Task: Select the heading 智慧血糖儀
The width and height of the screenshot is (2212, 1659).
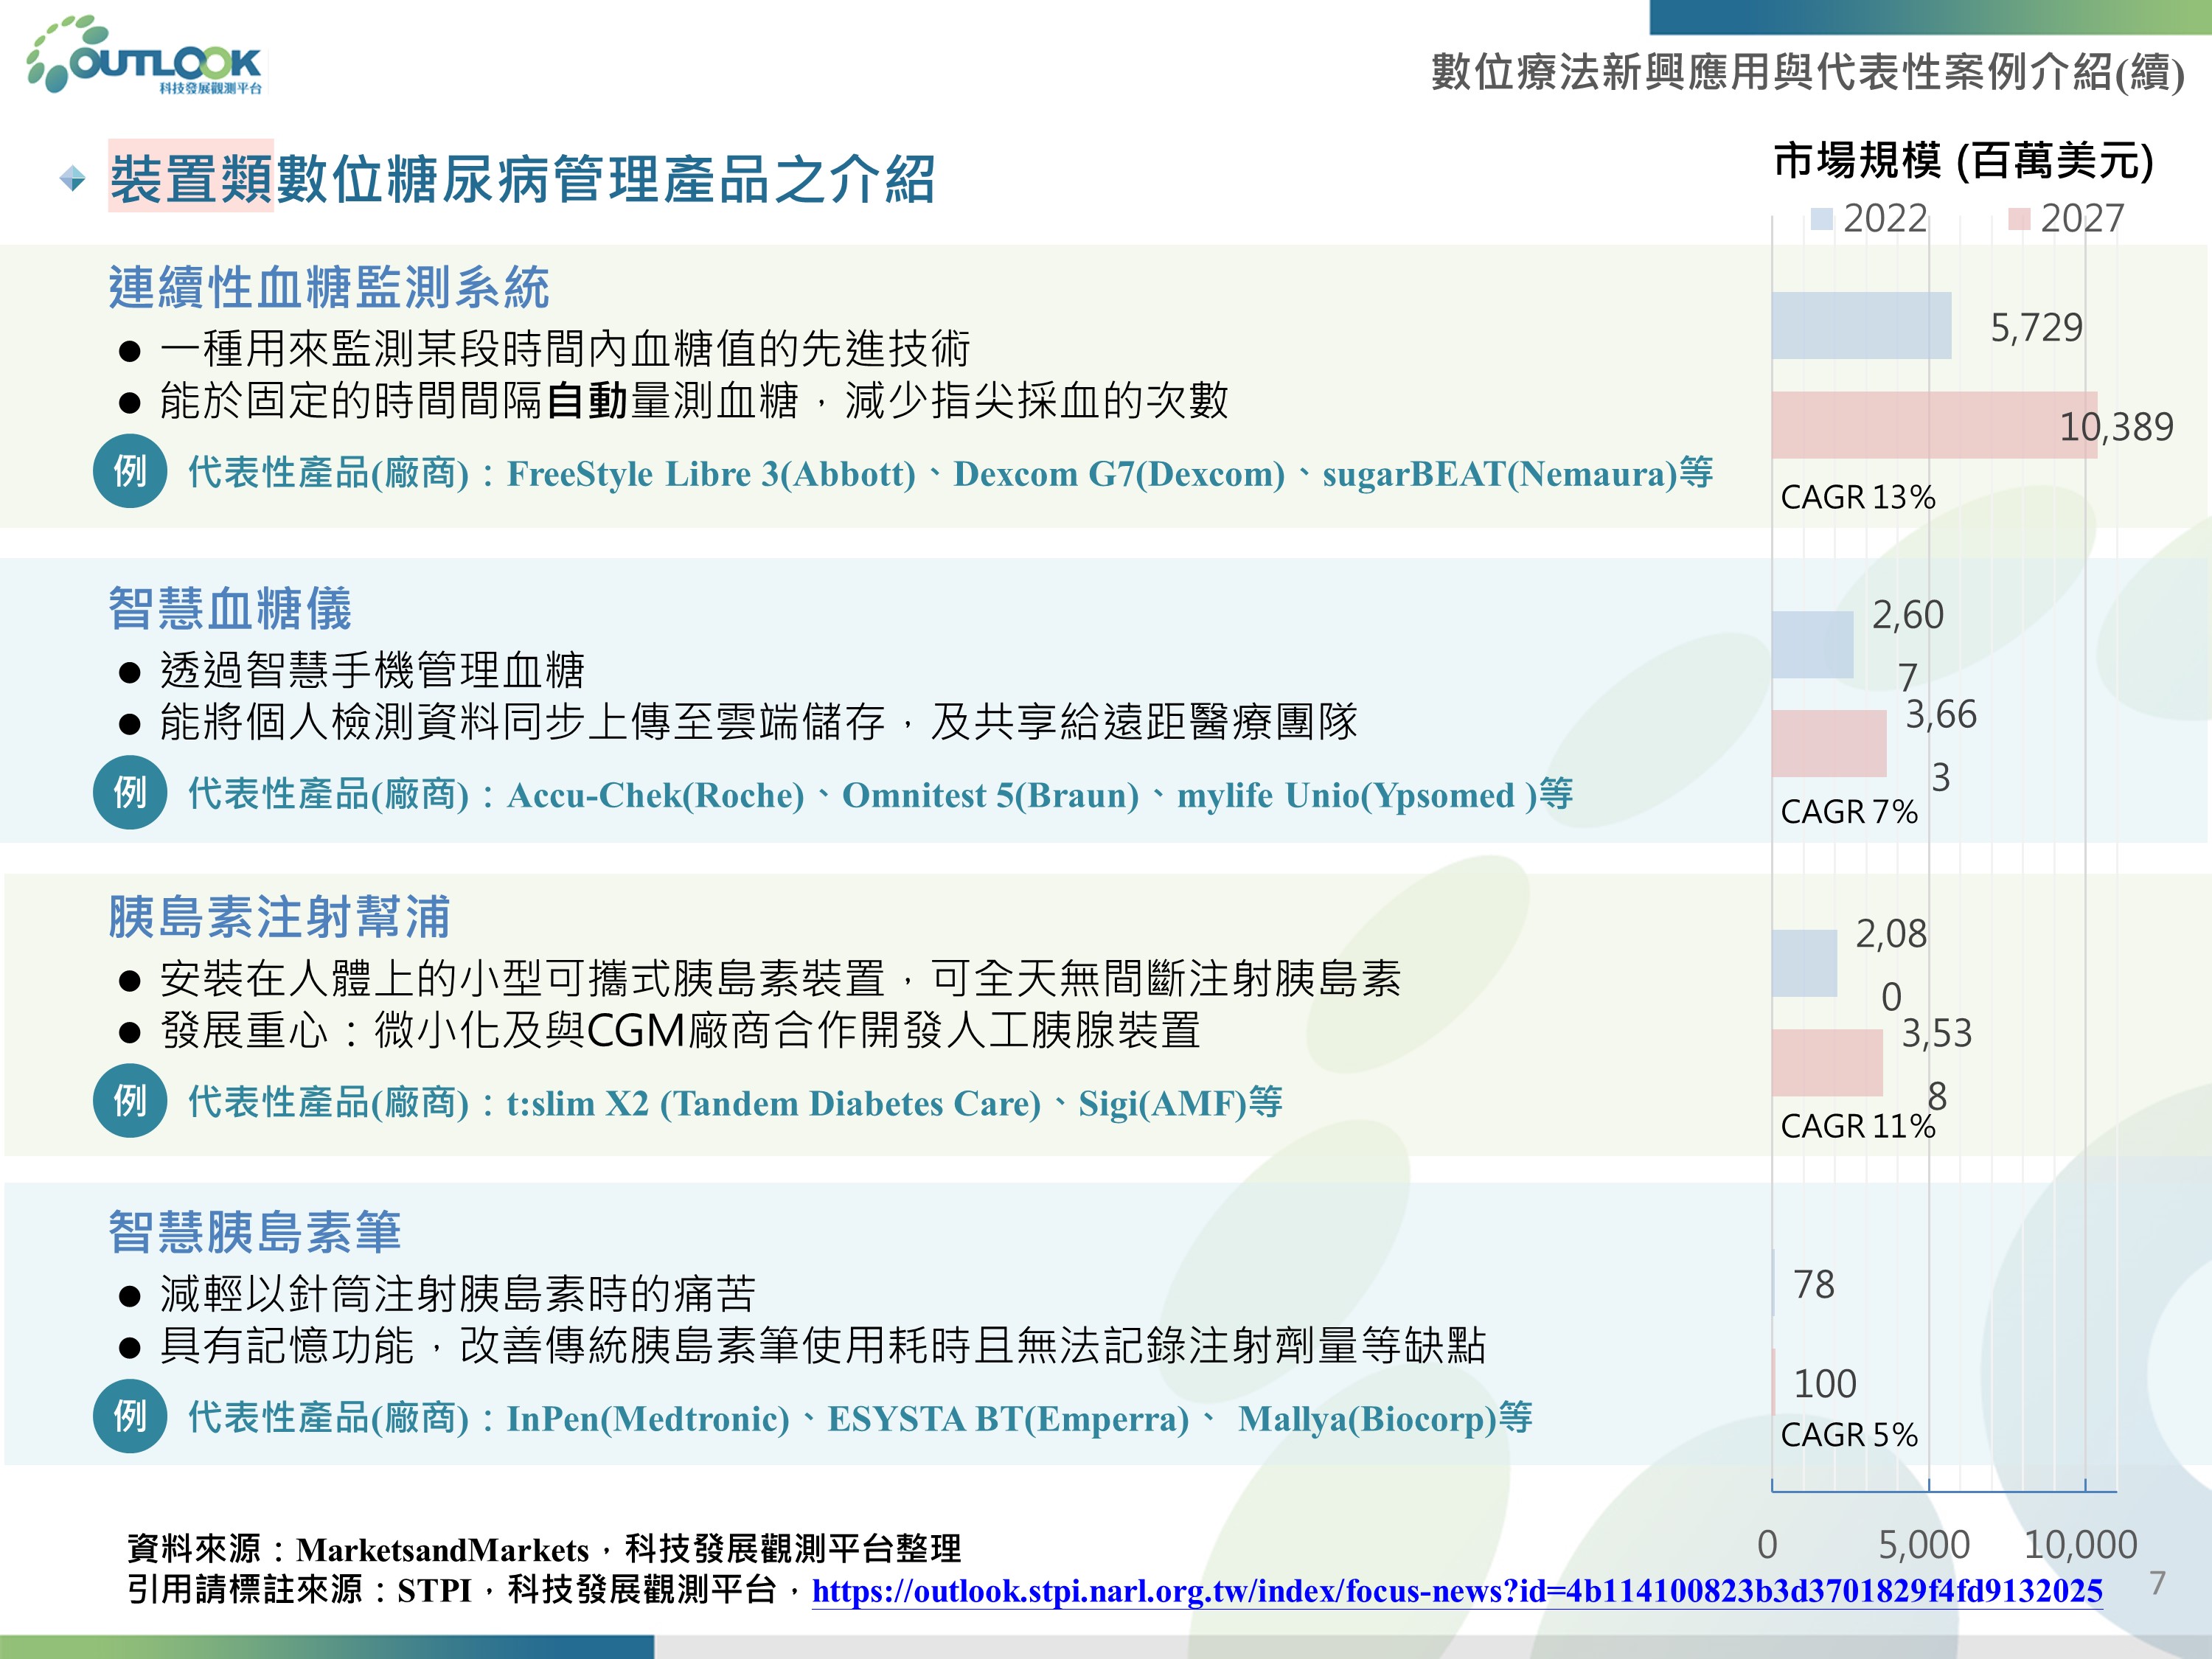Action: 230,609
